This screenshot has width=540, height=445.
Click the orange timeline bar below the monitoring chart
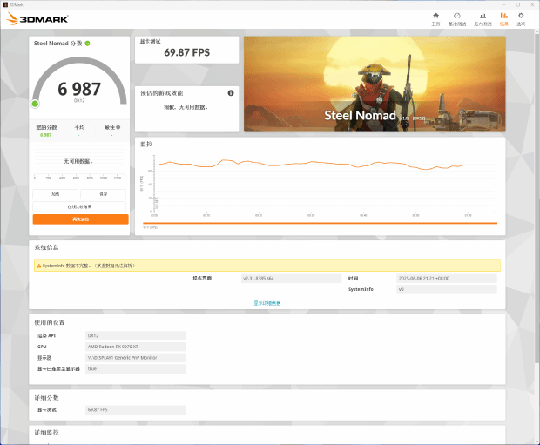tap(320, 223)
